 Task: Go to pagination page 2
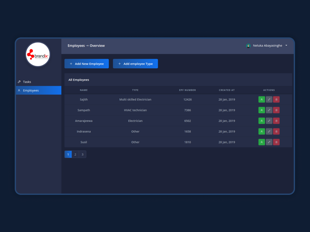pos(75,154)
